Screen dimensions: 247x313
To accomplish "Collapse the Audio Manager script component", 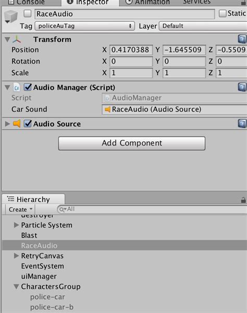I will (7, 88).
